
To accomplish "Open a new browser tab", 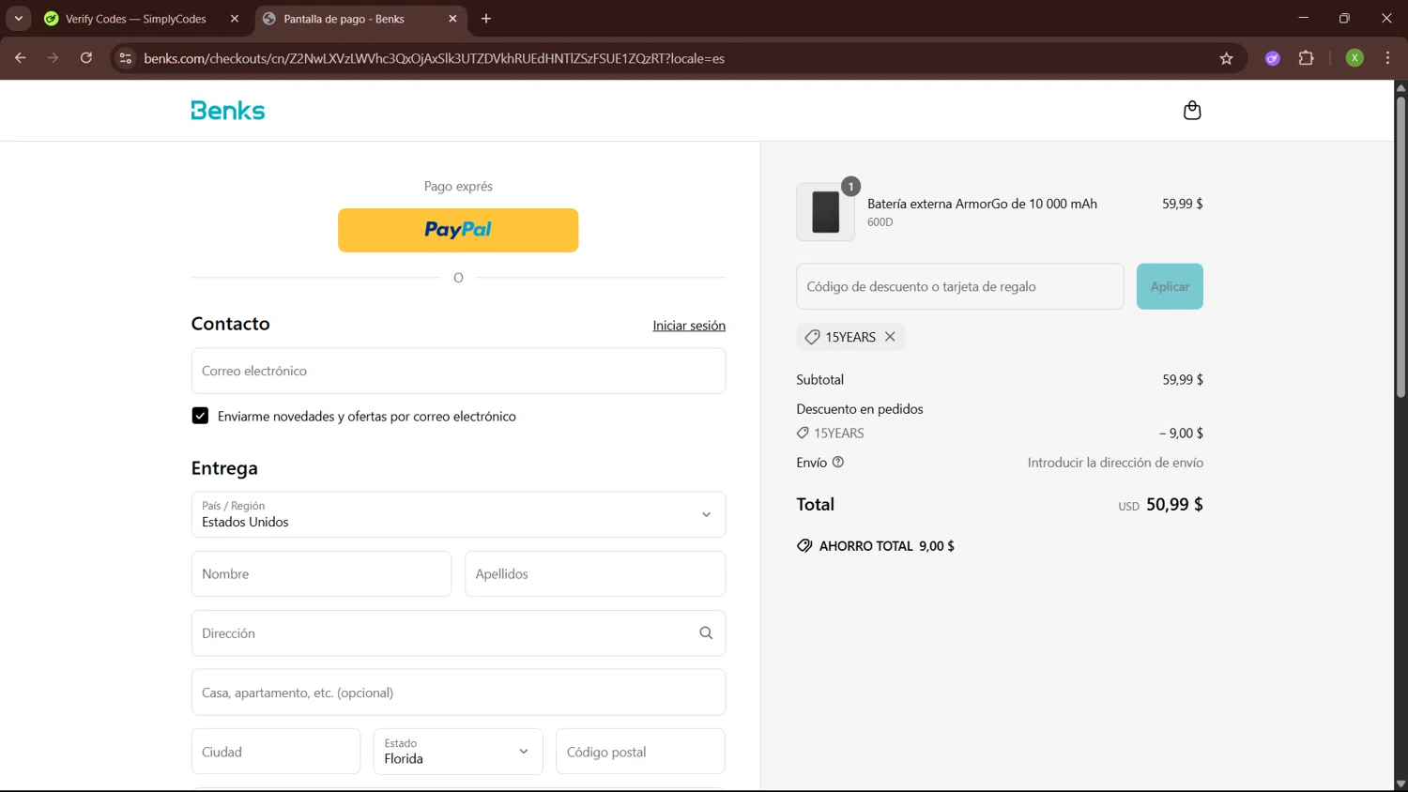I will (486, 19).
